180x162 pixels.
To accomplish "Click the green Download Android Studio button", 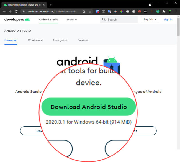I will click(89, 107).
